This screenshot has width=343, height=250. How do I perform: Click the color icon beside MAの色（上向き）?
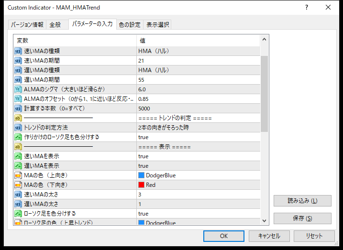(18, 175)
